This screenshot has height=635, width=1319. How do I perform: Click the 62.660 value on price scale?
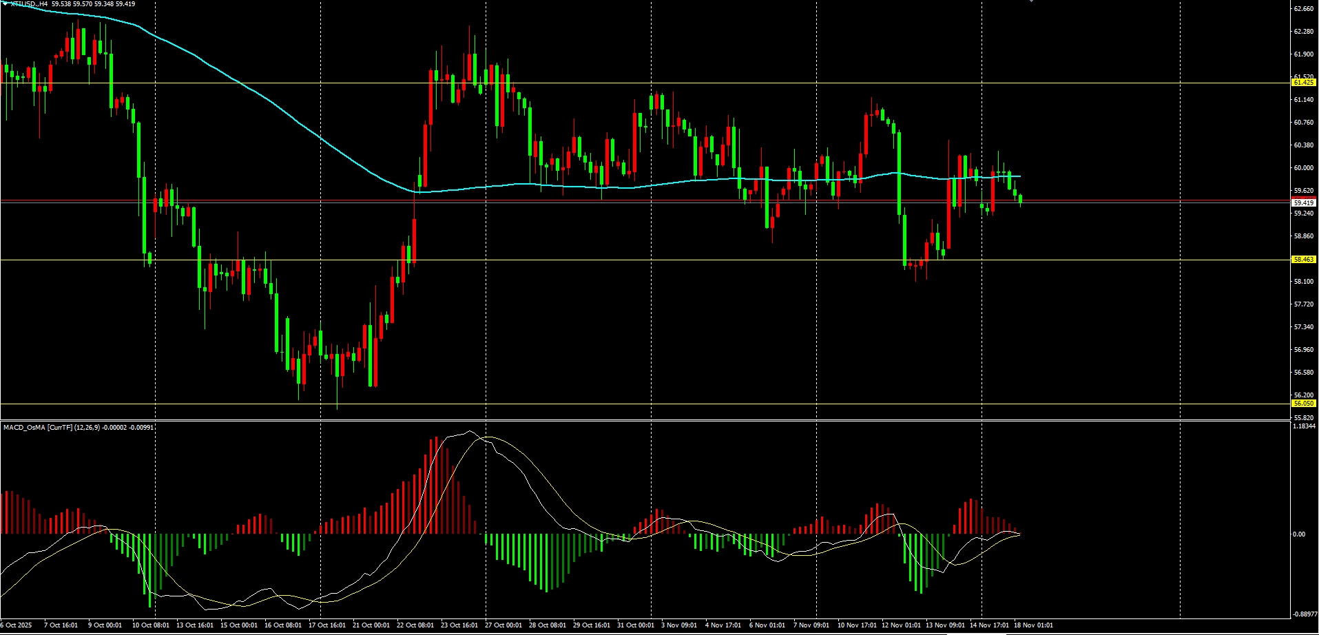click(x=1303, y=9)
